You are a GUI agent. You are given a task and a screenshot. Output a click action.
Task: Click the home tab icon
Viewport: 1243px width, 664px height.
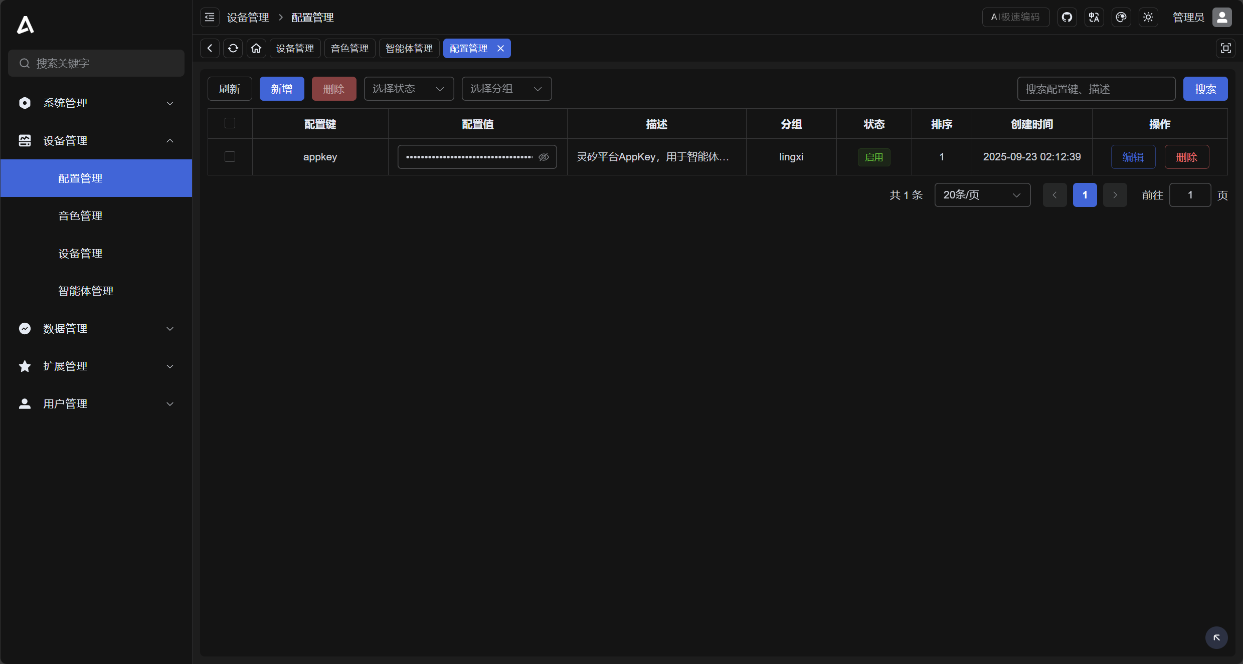tap(256, 49)
